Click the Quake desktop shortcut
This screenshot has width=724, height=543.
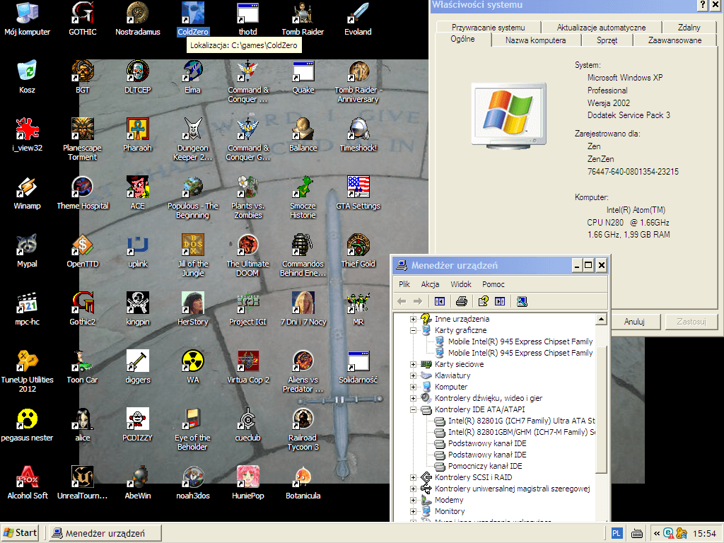[x=303, y=76]
